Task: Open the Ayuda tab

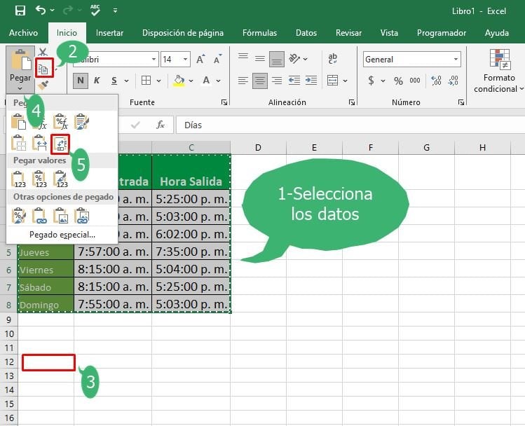Action: point(496,33)
